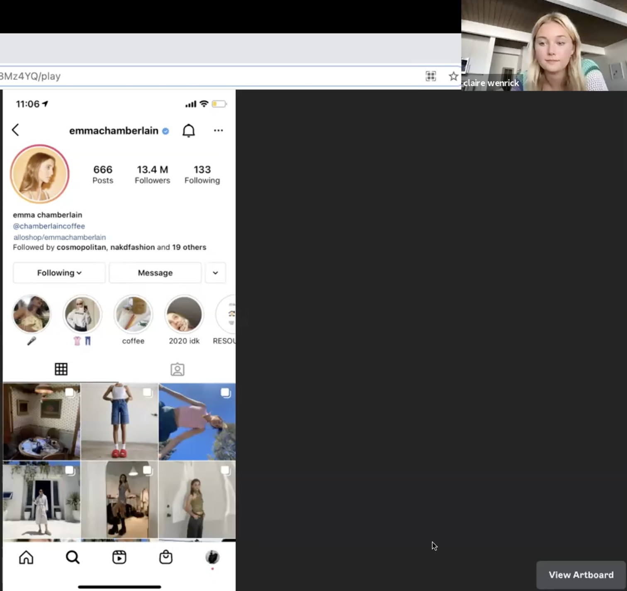Click the claire wenrick name label

(x=491, y=83)
